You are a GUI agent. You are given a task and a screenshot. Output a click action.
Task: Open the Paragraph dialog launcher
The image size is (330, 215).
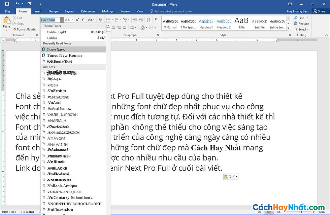158,35
